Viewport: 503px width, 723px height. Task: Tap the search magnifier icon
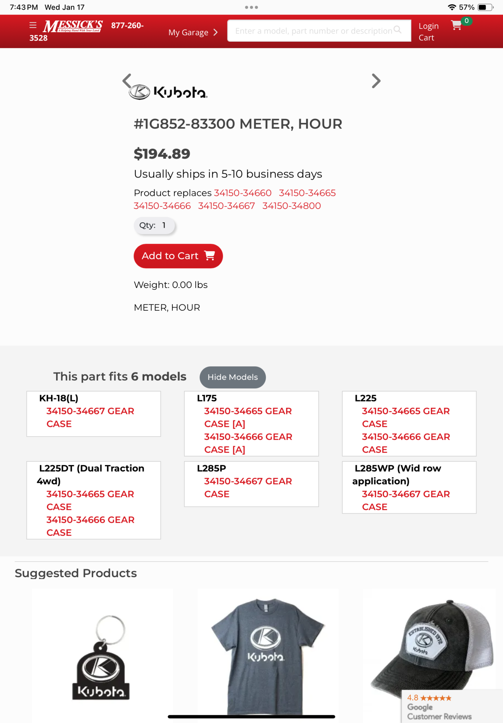click(x=397, y=30)
